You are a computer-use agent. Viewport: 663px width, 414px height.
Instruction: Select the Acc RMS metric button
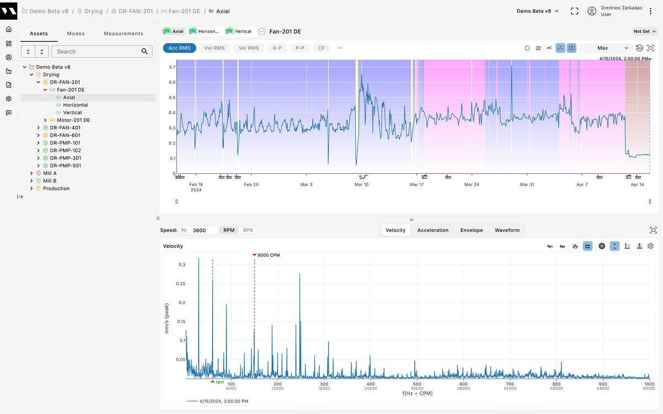pyautogui.click(x=180, y=48)
